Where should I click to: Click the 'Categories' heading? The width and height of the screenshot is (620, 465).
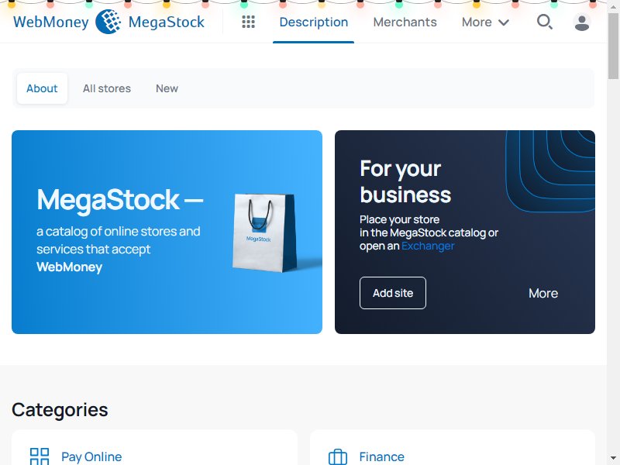pyautogui.click(x=60, y=410)
